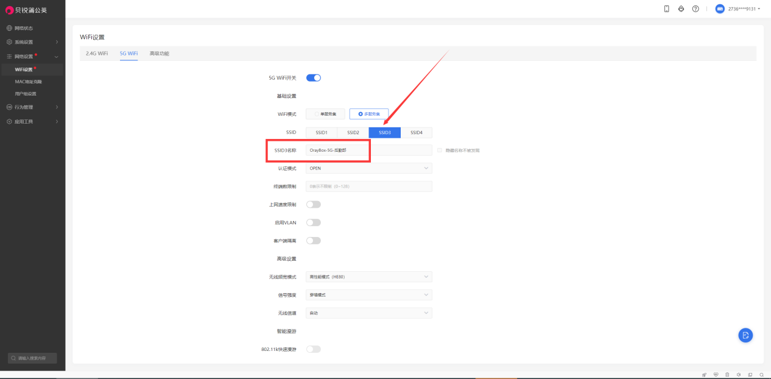Click the 应用工具 hexagon icon
This screenshot has height=379, width=771.
(9, 121)
